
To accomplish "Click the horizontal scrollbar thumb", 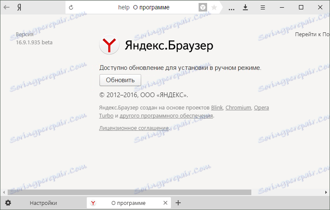I will pyautogui.click(x=129, y=192).
